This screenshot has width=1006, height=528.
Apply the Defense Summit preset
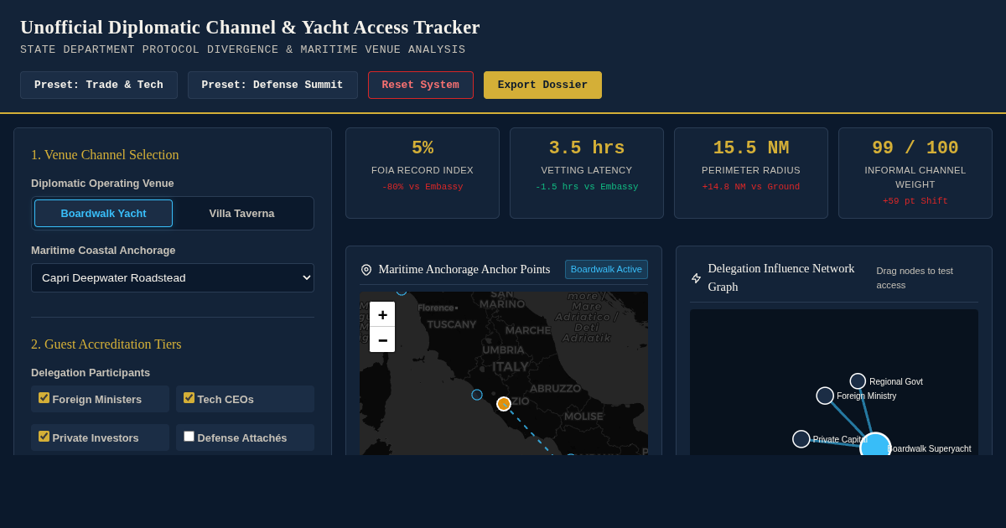[272, 85]
